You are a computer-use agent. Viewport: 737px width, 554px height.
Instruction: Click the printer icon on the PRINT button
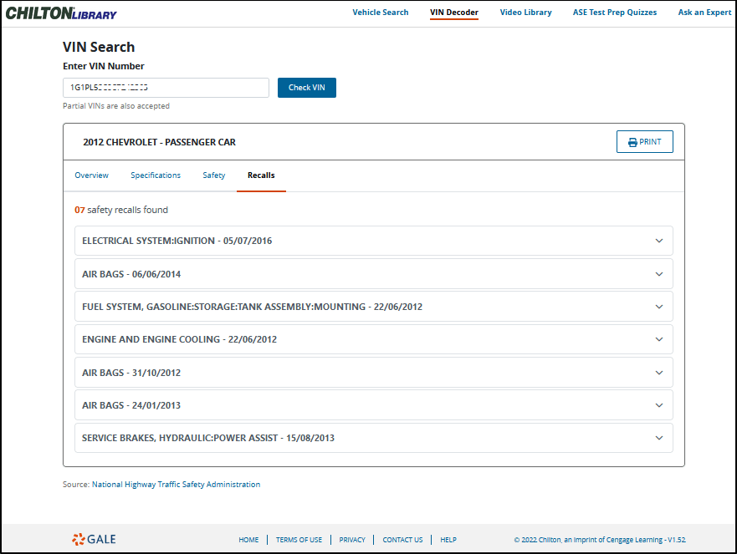pos(632,141)
